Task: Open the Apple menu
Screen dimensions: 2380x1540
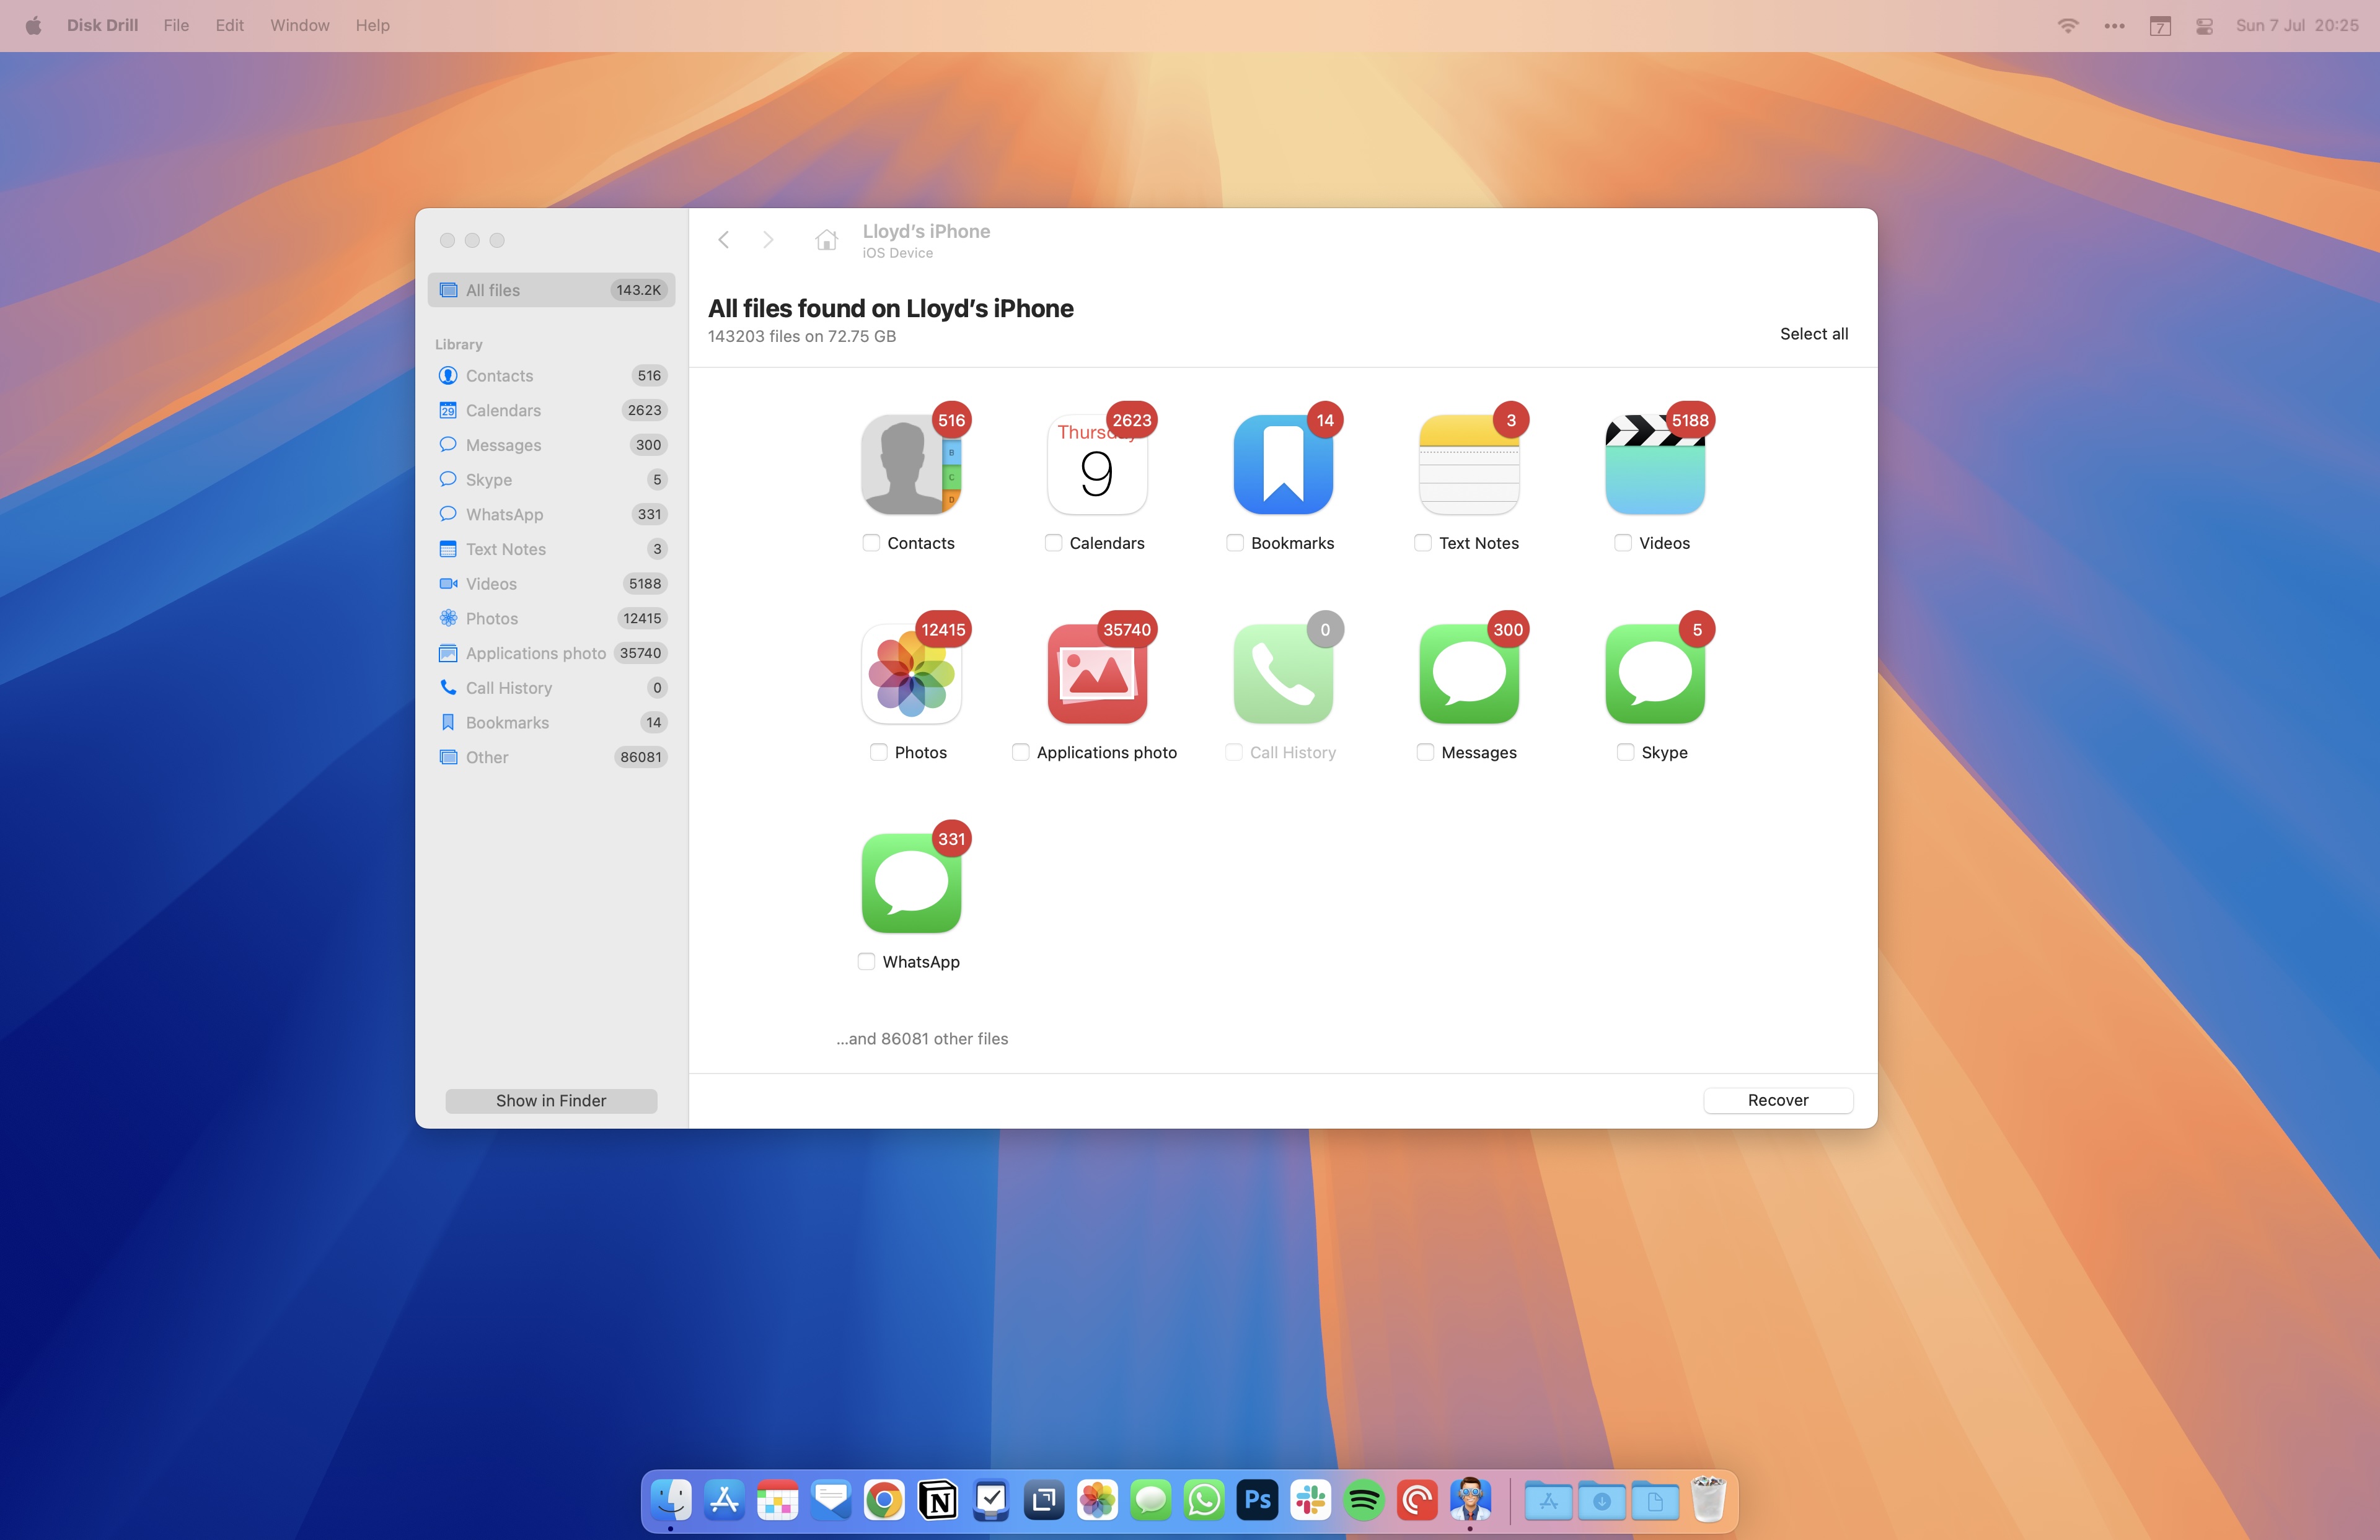Action: tap(33, 25)
